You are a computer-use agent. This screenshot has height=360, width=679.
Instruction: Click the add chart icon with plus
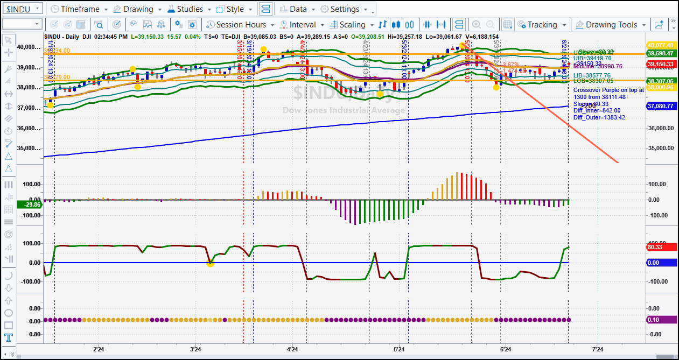click(x=659, y=24)
